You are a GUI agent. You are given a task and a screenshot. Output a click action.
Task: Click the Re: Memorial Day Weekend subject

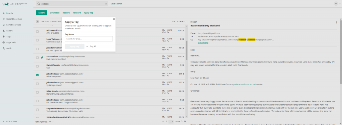pyautogui.click(x=205, y=26)
